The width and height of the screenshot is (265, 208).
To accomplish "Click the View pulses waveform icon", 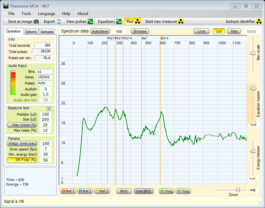I will (x=90, y=22).
